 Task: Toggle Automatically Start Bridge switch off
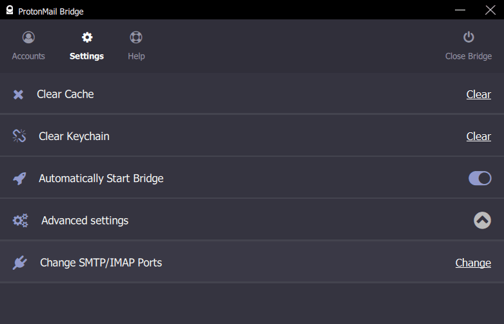(x=480, y=178)
